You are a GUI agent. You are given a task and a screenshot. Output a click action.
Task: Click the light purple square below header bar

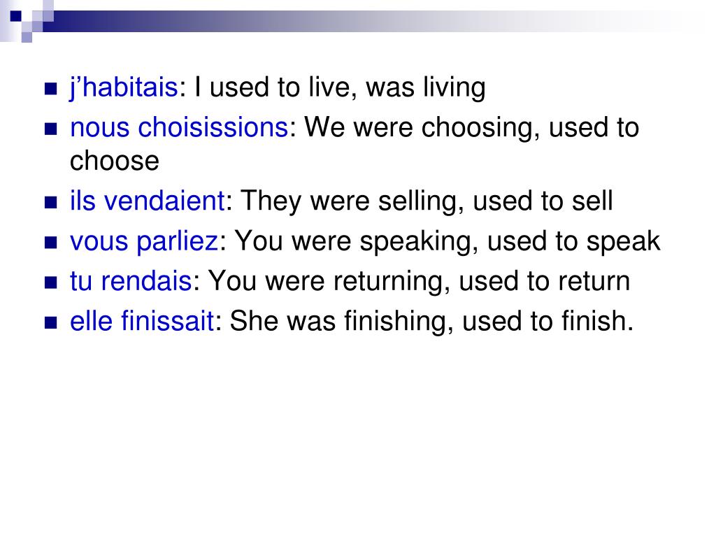(27, 37)
